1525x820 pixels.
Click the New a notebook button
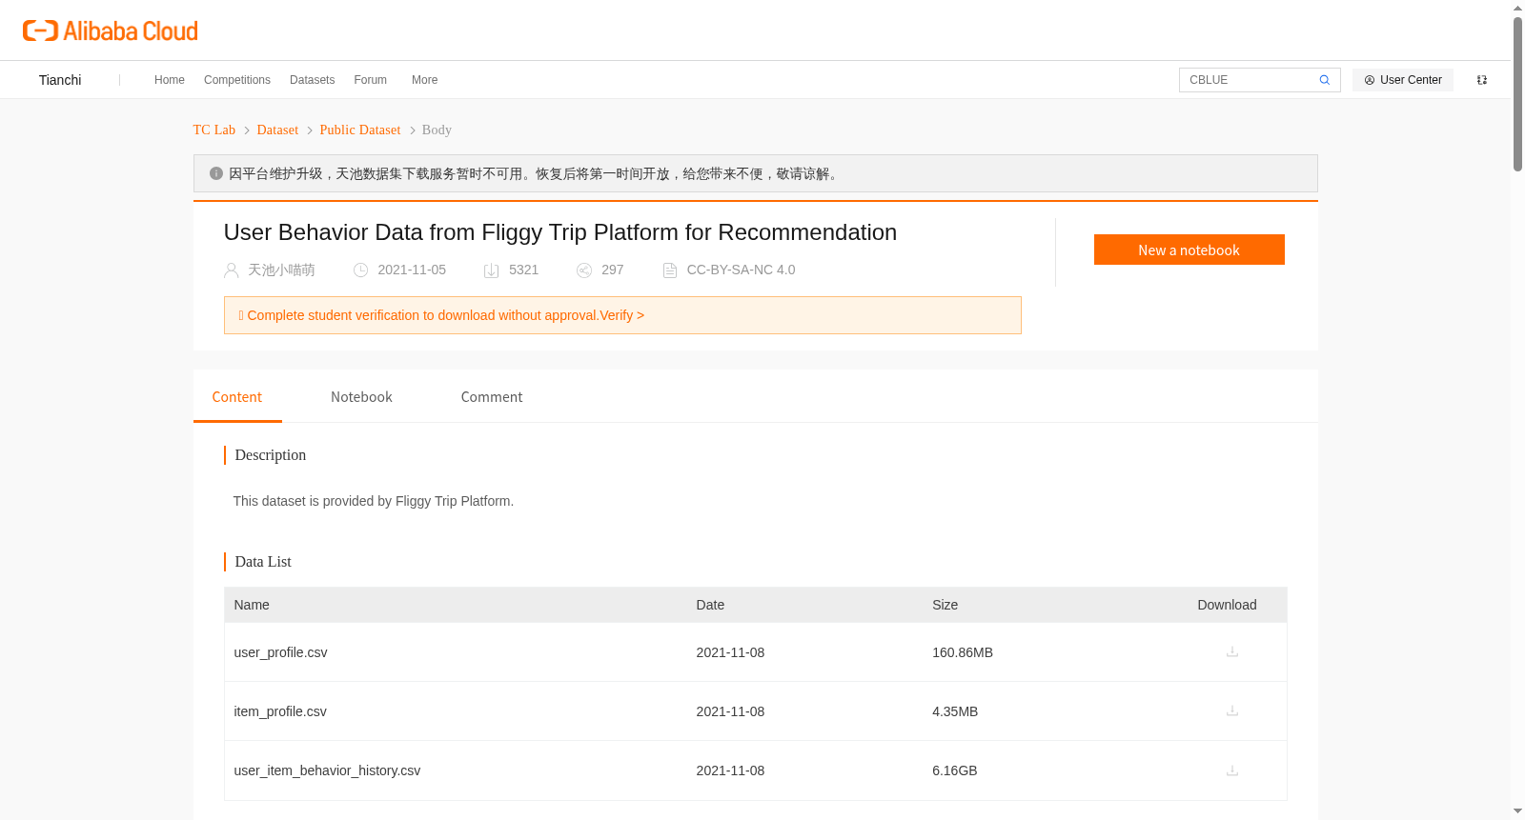point(1189,250)
